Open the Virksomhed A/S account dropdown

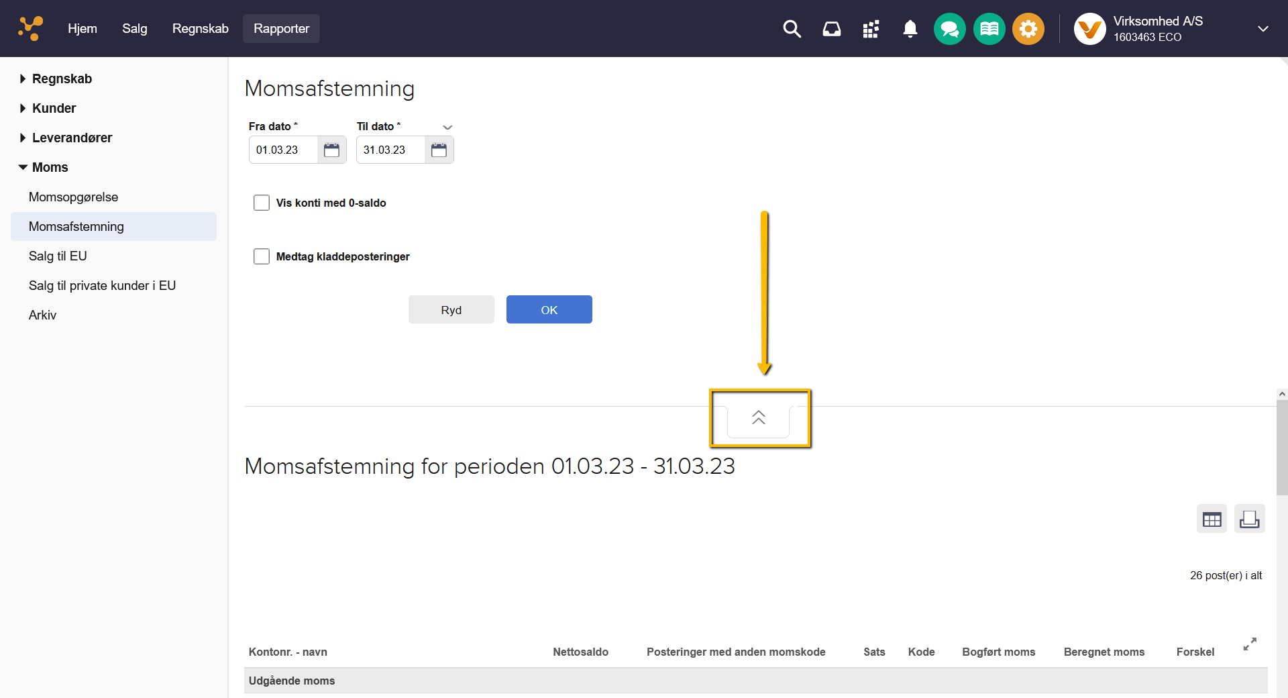pyautogui.click(x=1263, y=29)
